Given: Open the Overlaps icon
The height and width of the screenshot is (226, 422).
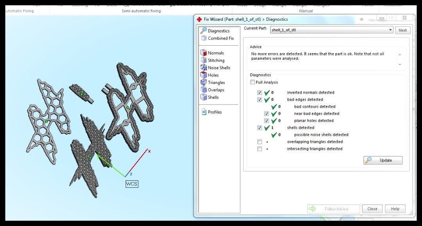Looking at the screenshot, I should (x=203, y=90).
